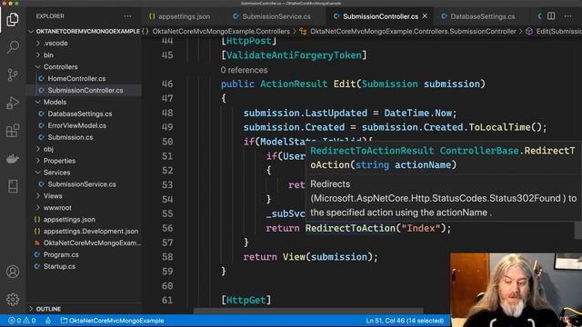Click the 0 references code lens
The image size is (582, 327).
coord(244,70)
